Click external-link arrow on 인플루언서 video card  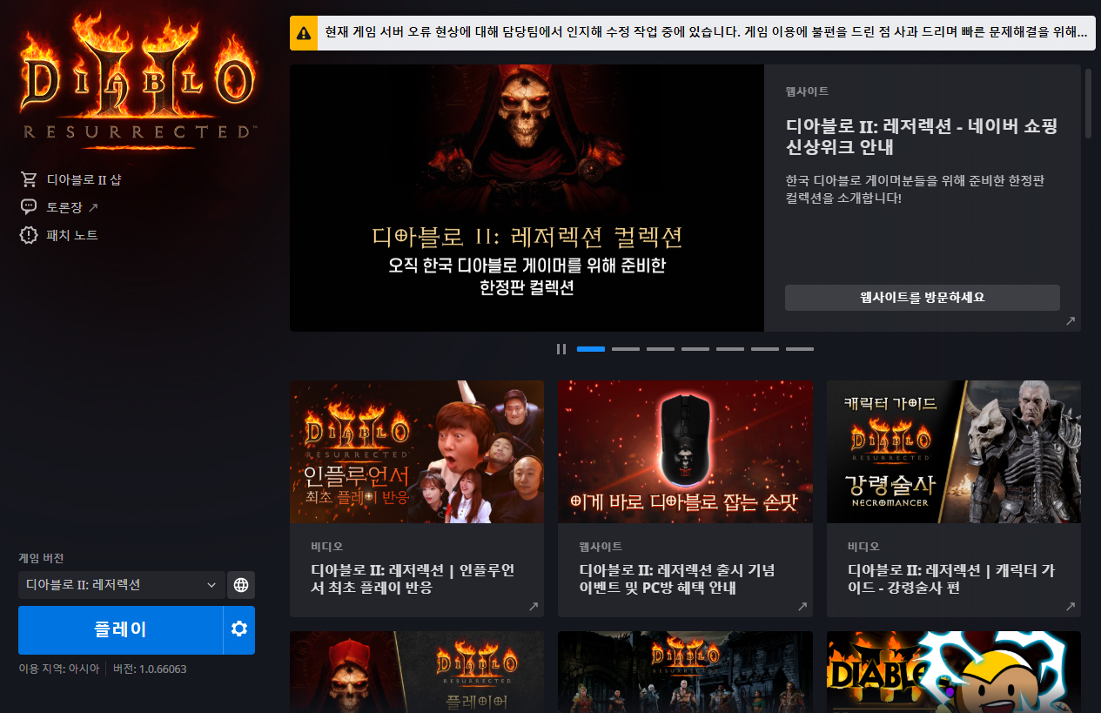coord(534,607)
